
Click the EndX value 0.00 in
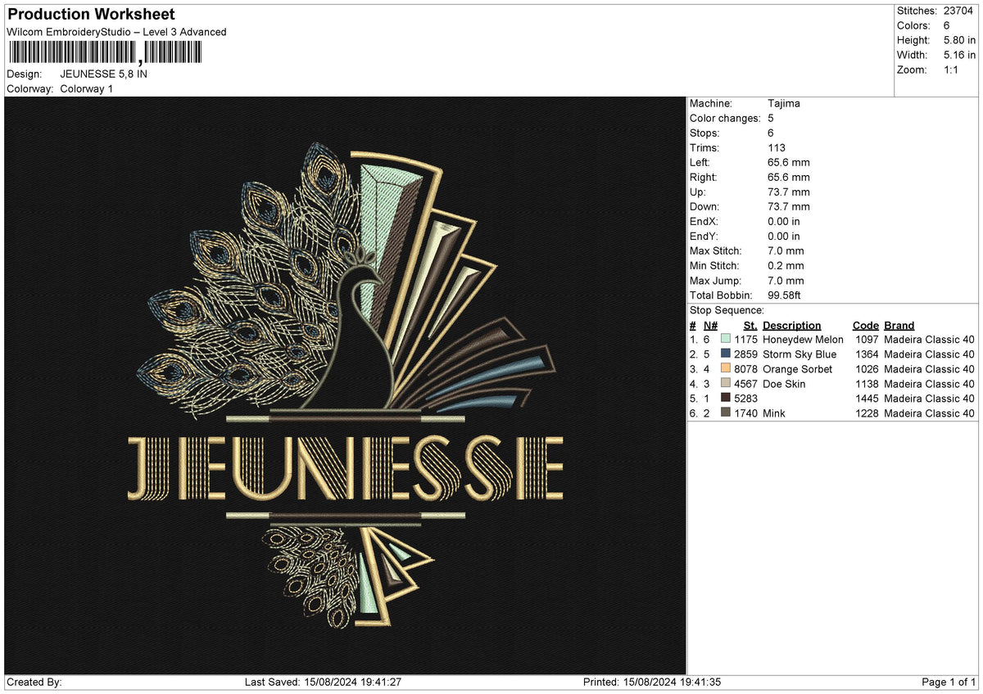click(x=784, y=221)
